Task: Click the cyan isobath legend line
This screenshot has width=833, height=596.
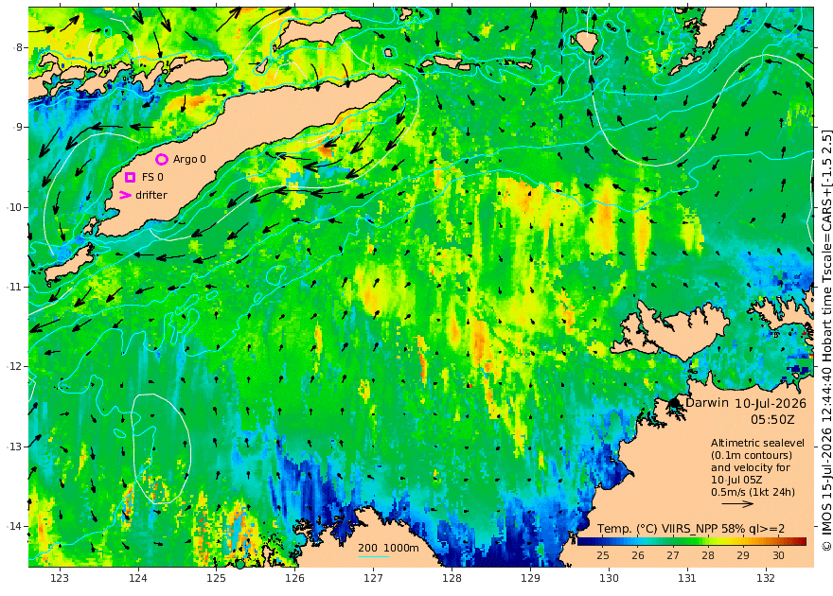Action: click(374, 556)
